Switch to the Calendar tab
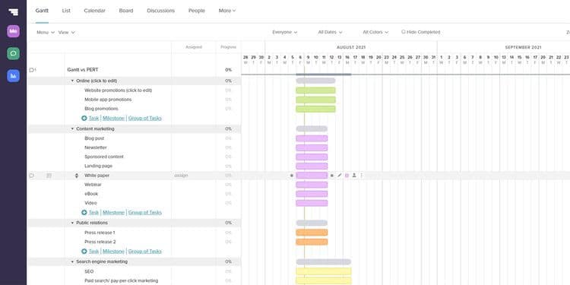 pos(94,11)
